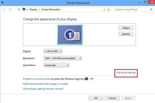Expand the address bar history dropdown
155x103 pixels.
(104, 10)
